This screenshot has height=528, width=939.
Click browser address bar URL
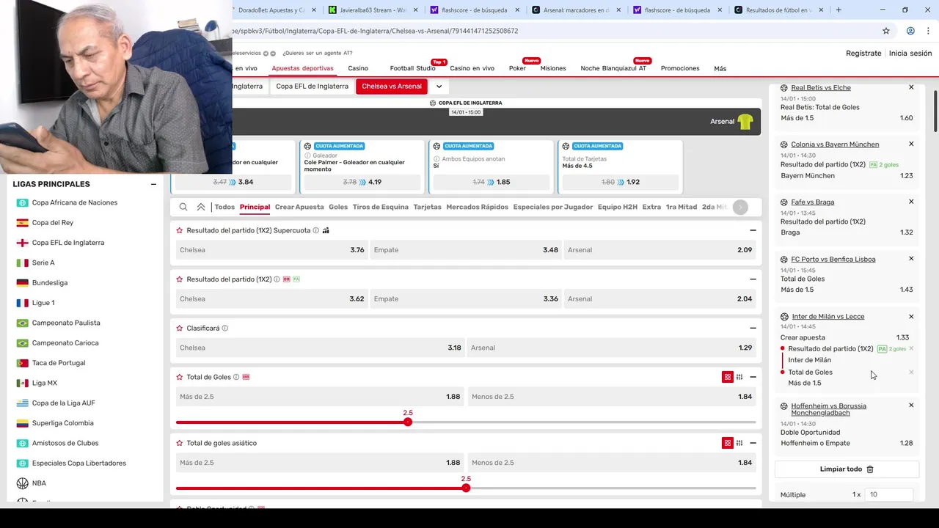point(376,31)
